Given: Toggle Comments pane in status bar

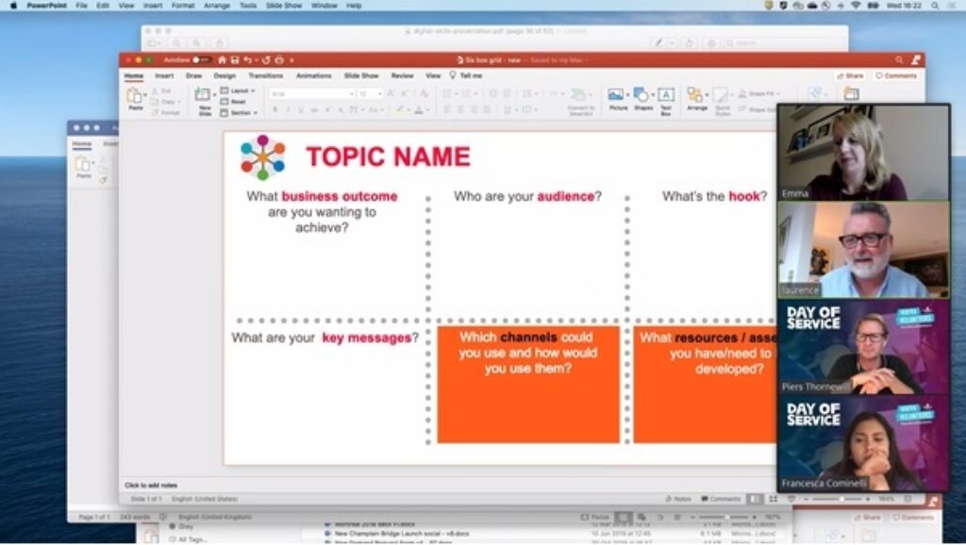Looking at the screenshot, I should tap(721, 499).
